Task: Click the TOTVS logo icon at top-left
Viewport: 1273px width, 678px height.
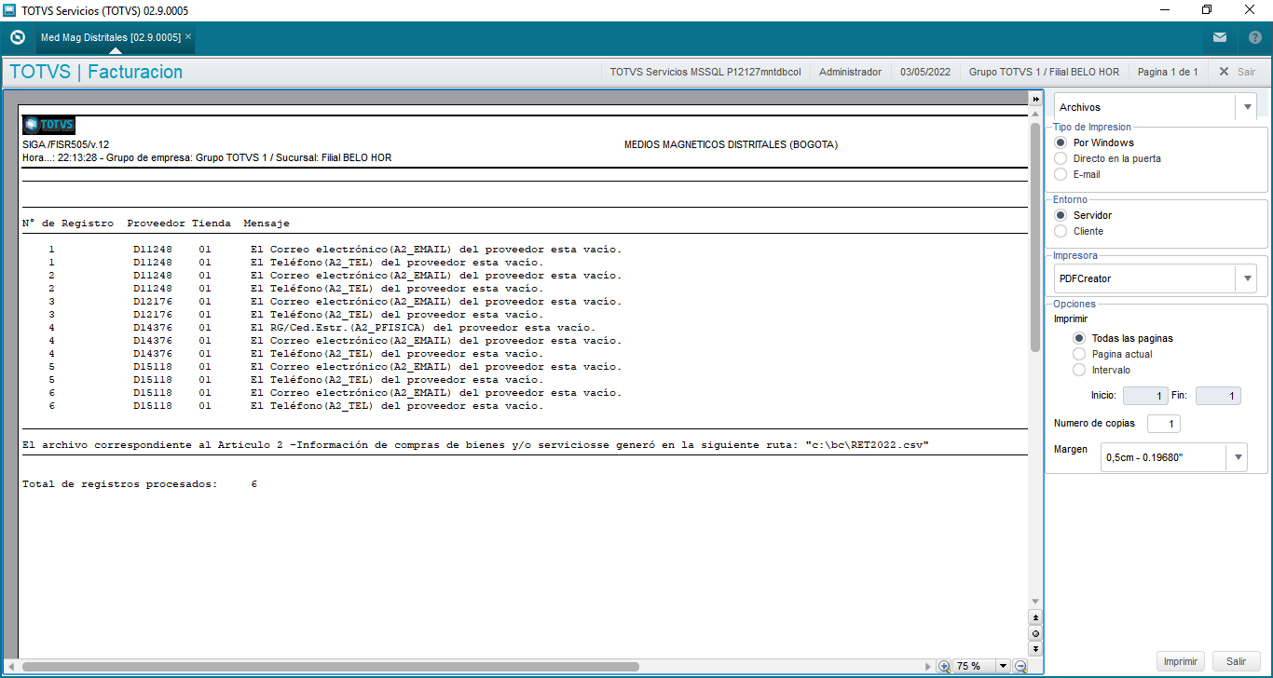Action: pyautogui.click(x=18, y=37)
